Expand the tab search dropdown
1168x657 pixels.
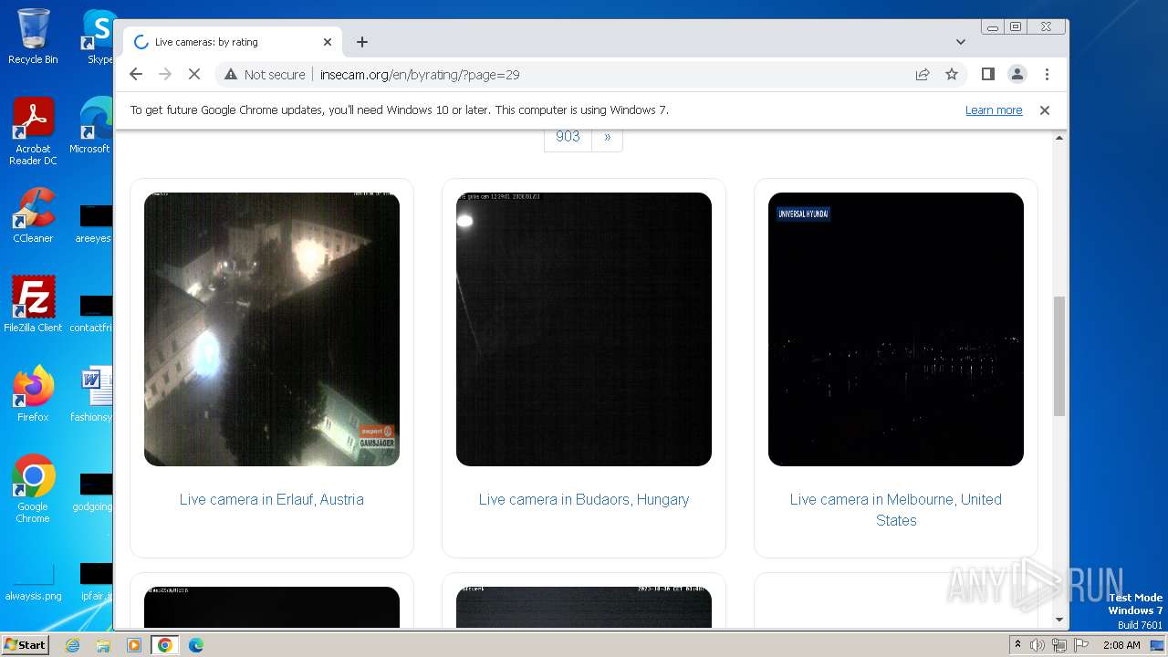[x=960, y=42]
